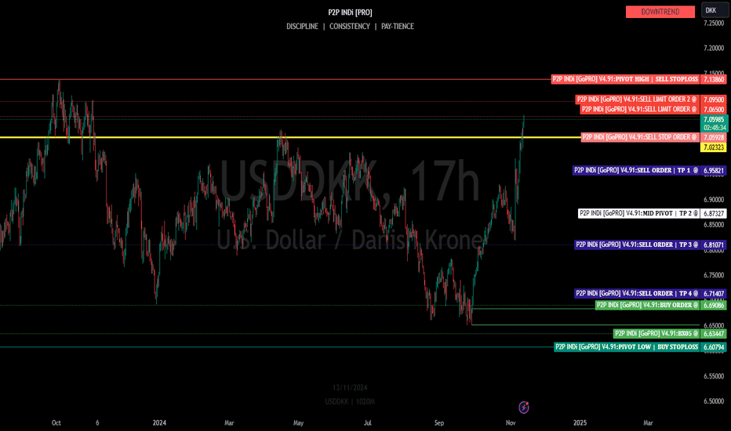Click the 2025 label on the time axis
Image resolution: width=731 pixels, height=431 pixels.
(580, 422)
